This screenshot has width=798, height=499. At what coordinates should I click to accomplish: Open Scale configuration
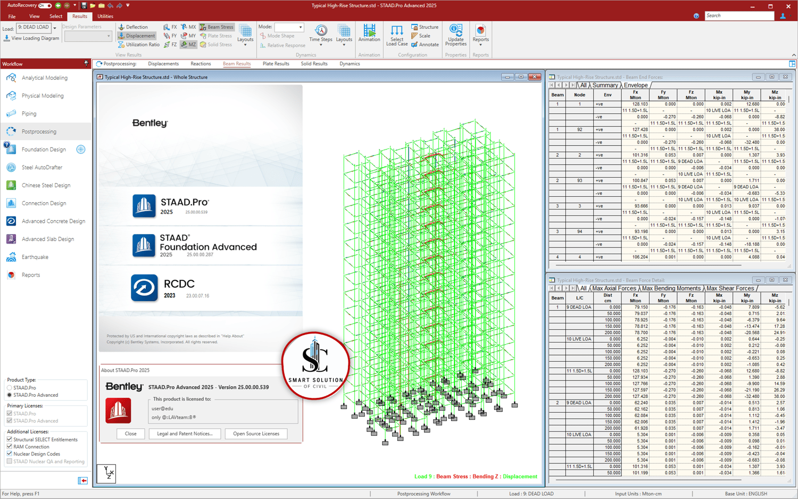[421, 36]
